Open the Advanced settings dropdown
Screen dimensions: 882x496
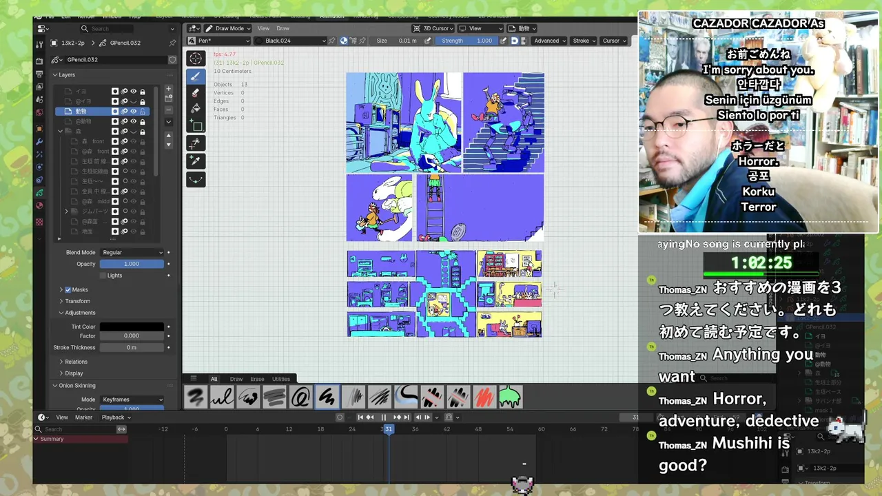point(549,41)
